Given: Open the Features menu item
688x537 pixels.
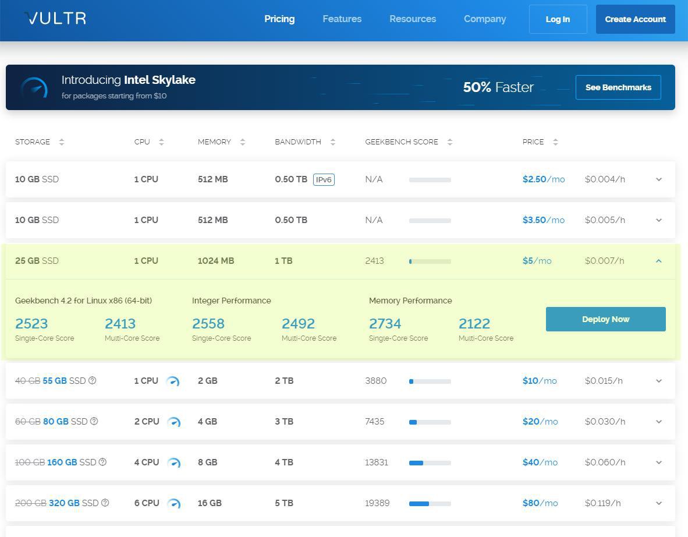Looking at the screenshot, I should point(342,19).
